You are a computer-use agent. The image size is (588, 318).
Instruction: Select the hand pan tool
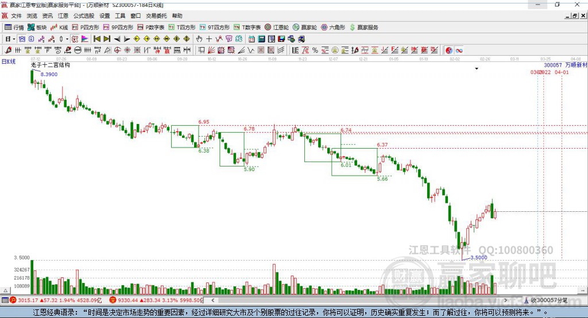pos(199,39)
